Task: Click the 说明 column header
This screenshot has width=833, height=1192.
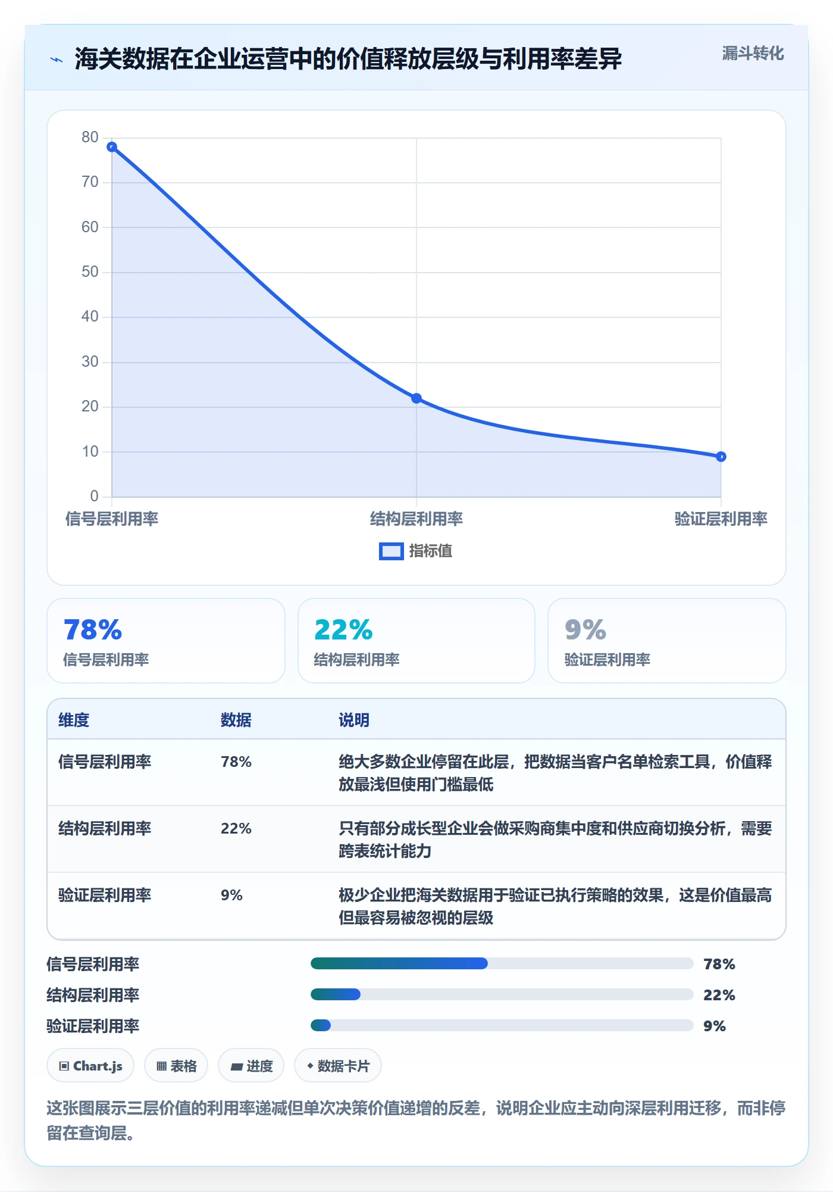Action: 354,720
